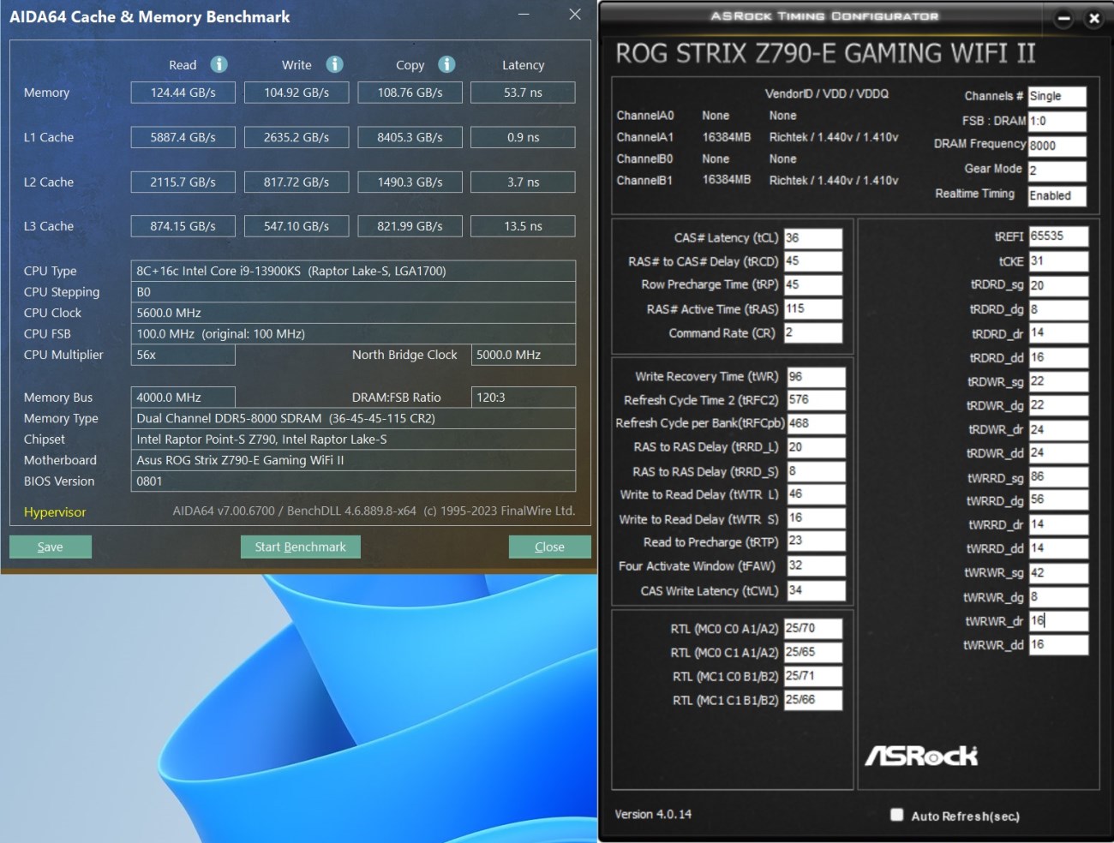The height and width of the screenshot is (843, 1114).
Task: Select the tRDWR_dr value field
Action: pyautogui.click(x=1058, y=429)
